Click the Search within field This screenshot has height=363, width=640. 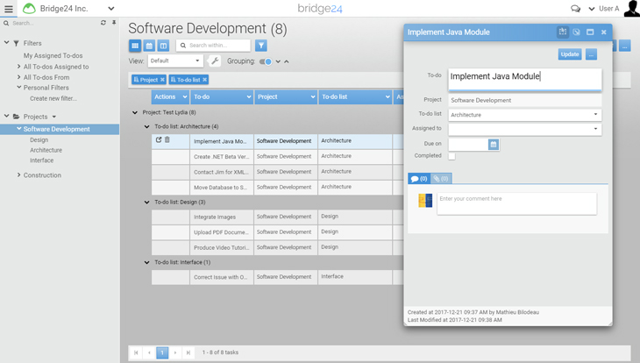click(213, 46)
